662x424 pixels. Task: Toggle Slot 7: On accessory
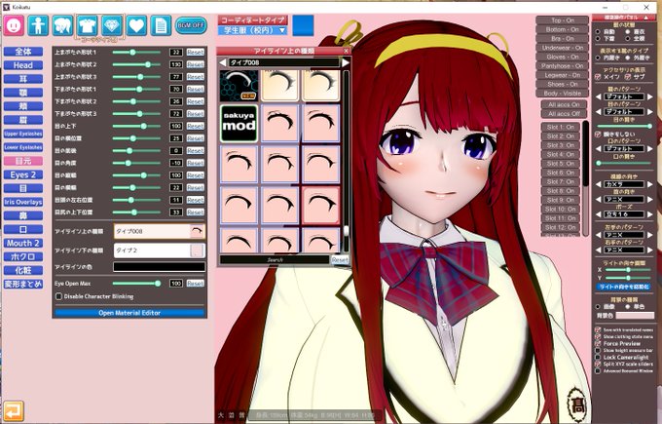[x=560, y=181]
